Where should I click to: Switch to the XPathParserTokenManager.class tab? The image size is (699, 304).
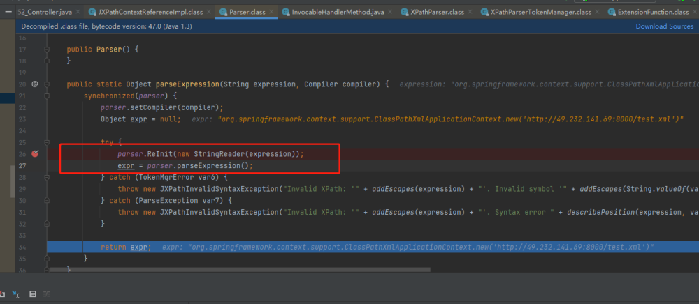click(x=540, y=12)
